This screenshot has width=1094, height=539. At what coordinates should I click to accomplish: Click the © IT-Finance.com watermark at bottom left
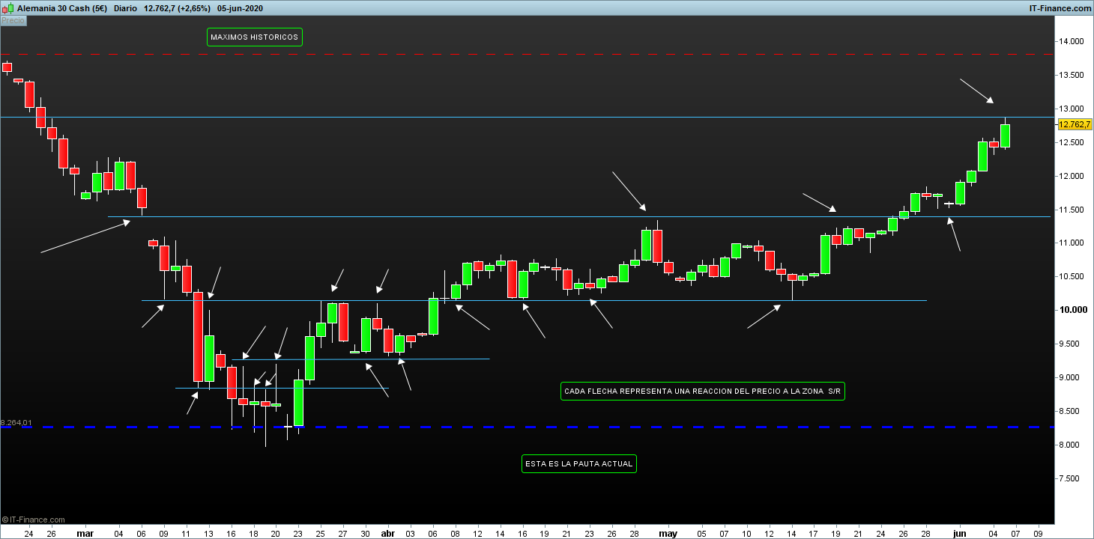pyautogui.click(x=34, y=520)
